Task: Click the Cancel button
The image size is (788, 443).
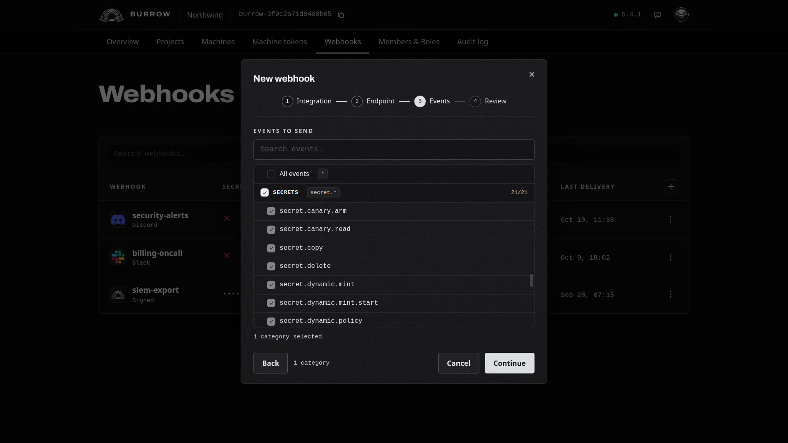Action: pos(458,363)
